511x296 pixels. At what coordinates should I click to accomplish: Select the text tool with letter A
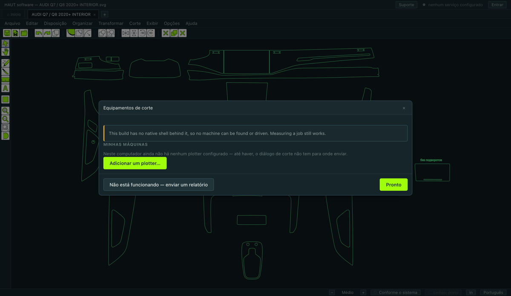pos(6,88)
